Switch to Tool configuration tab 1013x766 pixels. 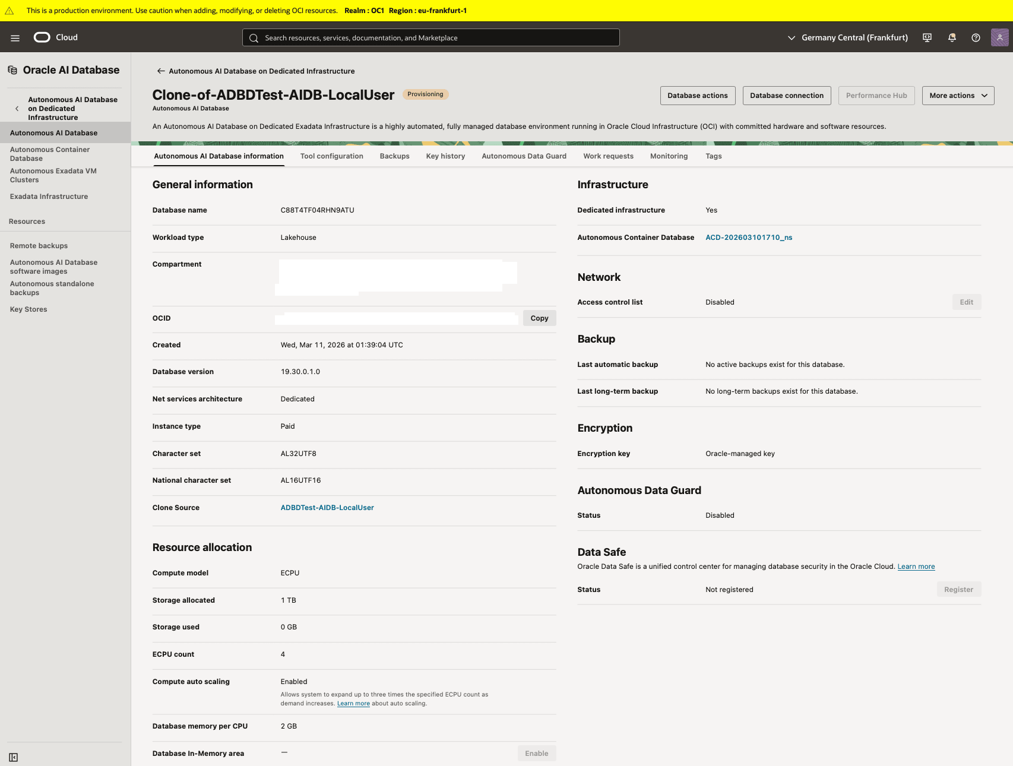[331, 156]
